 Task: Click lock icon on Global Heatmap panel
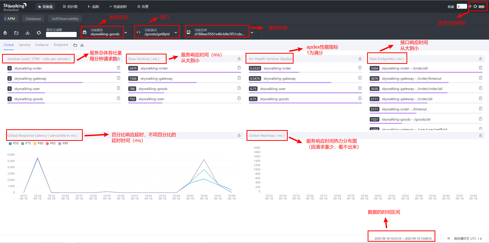(x=481, y=135)
